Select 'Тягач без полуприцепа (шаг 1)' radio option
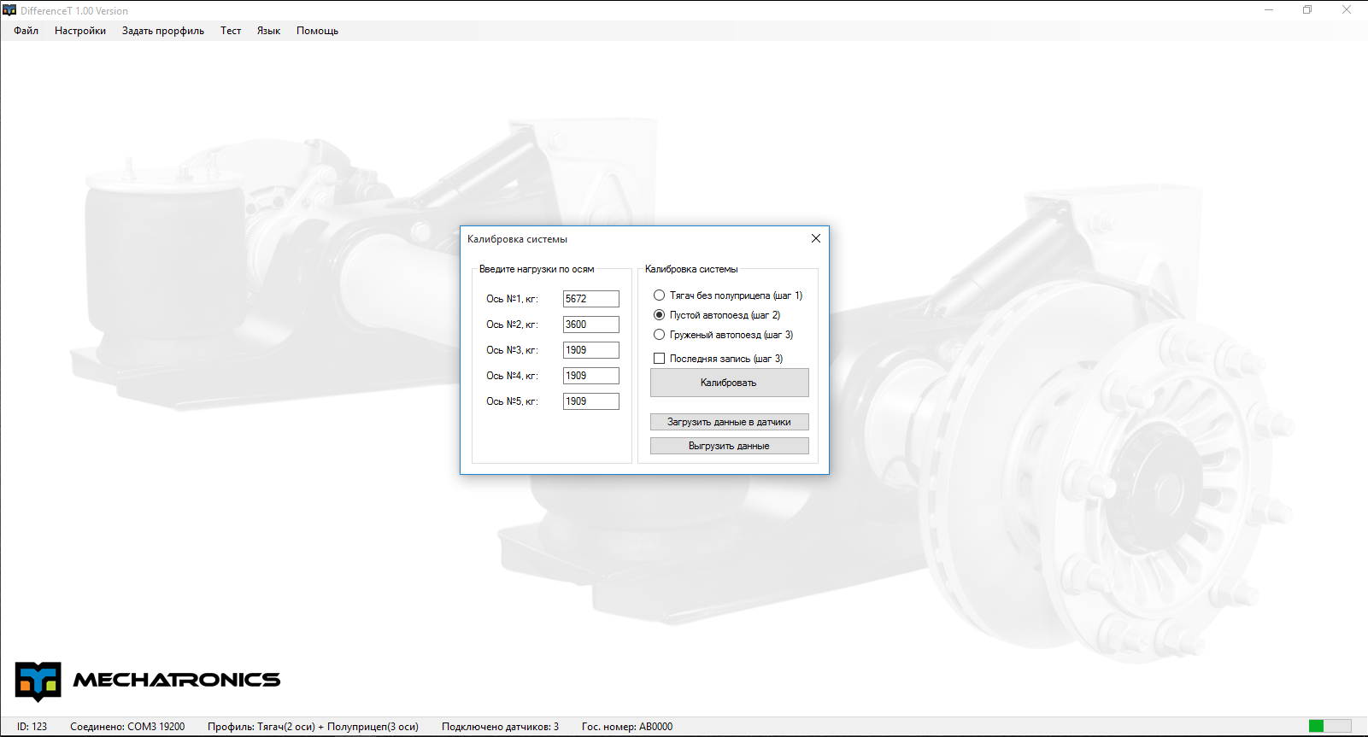The image size is (1368, 737). [x=659, y=295]
